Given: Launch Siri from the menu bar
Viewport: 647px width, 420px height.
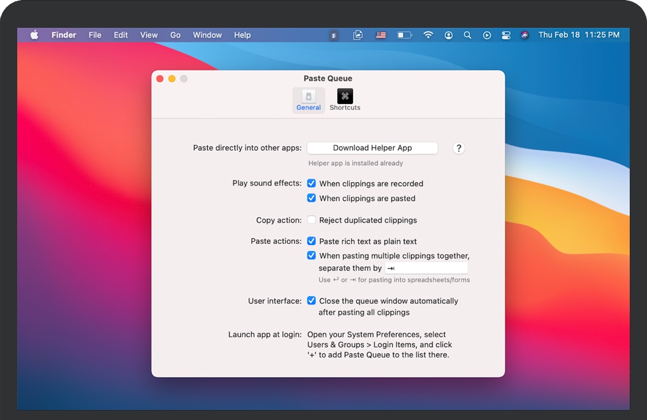Looking at the screenshot, I should [x=525, y=35].
